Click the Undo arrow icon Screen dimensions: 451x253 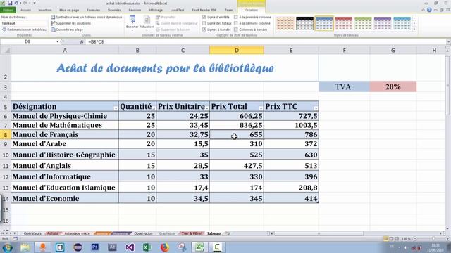coord(16,3)
